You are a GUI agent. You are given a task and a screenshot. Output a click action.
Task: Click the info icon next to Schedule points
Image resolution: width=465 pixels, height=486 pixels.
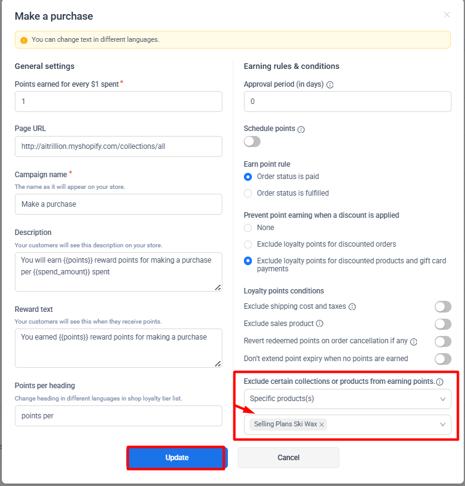[x=301, y=130]
